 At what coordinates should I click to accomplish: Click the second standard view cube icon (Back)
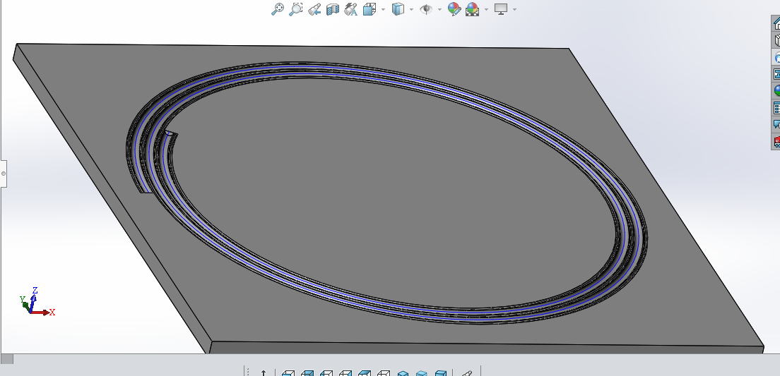(x=307, y=373)
